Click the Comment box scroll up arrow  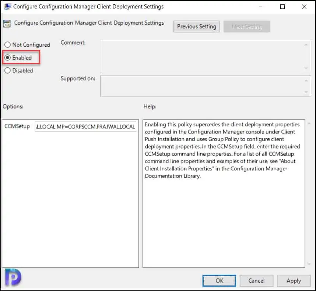[306, 45]
